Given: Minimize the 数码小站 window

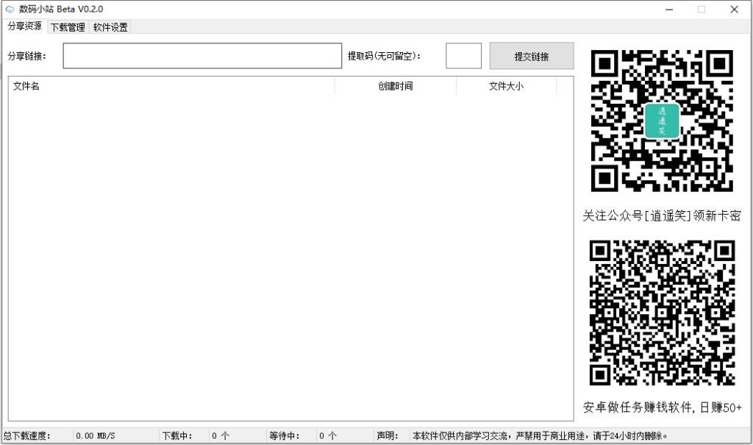Looking at the screenshot, I should tap(669, 9).
